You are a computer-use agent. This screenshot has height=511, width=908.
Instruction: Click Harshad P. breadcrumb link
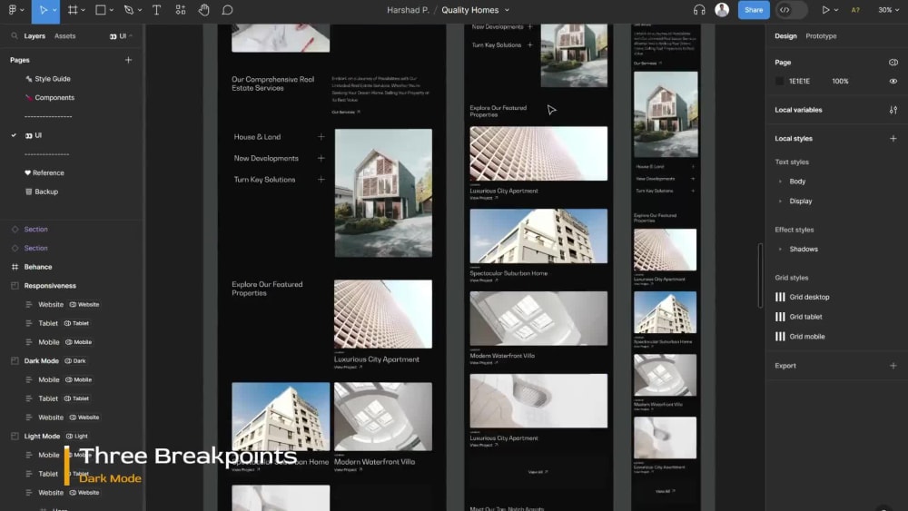click(x=408, y=10)
